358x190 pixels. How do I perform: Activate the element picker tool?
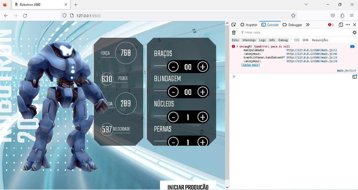234,25
